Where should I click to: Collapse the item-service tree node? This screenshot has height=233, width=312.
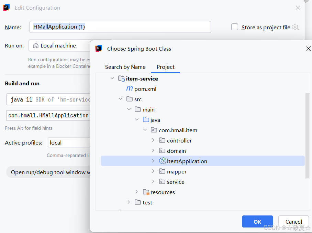112,78
